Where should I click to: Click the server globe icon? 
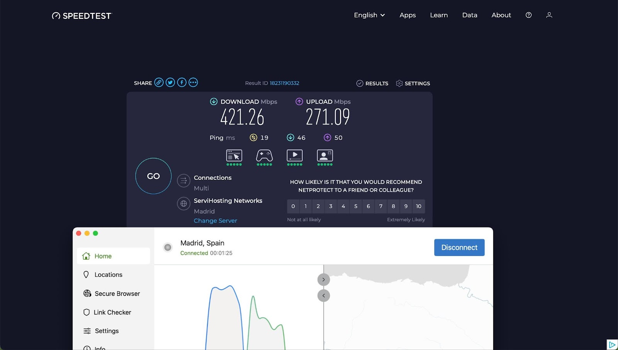(x=183, y=203)
